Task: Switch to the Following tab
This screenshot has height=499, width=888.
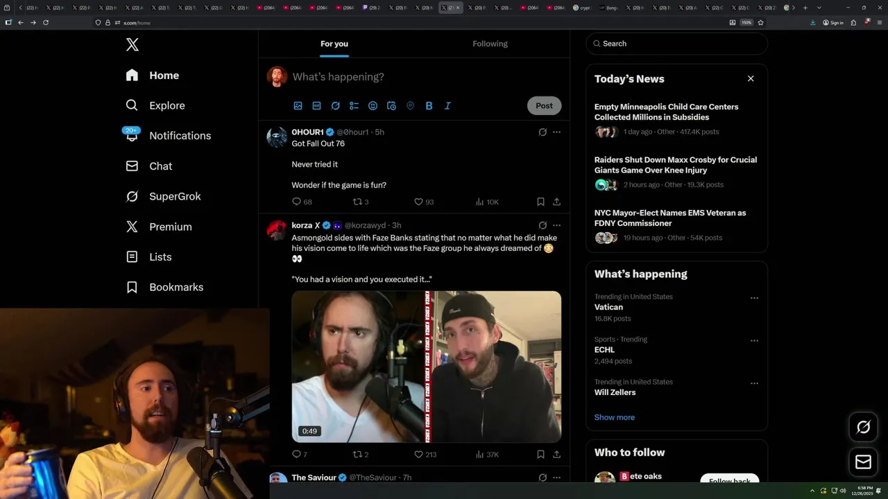Action: [x=490, y=44]
